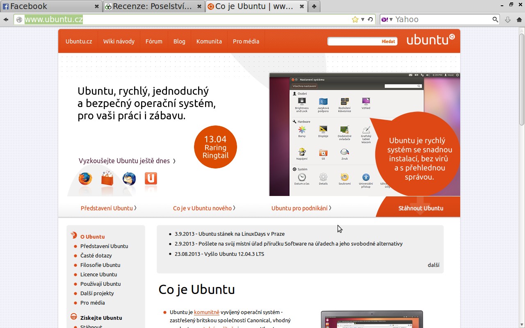Image resolution: width=525 pixels, height=328 pixels.
Task: Open Pro média in top navigation
Action: tap(246, 41)
